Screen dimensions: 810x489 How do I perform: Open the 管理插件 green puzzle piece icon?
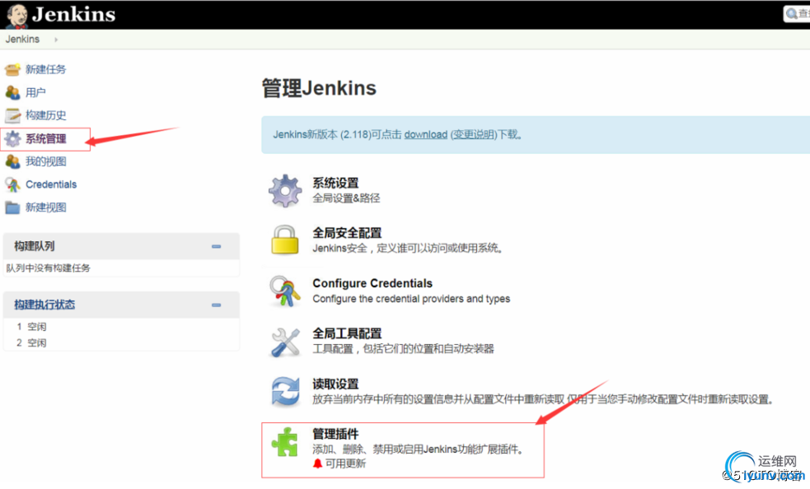pos(285,441)
